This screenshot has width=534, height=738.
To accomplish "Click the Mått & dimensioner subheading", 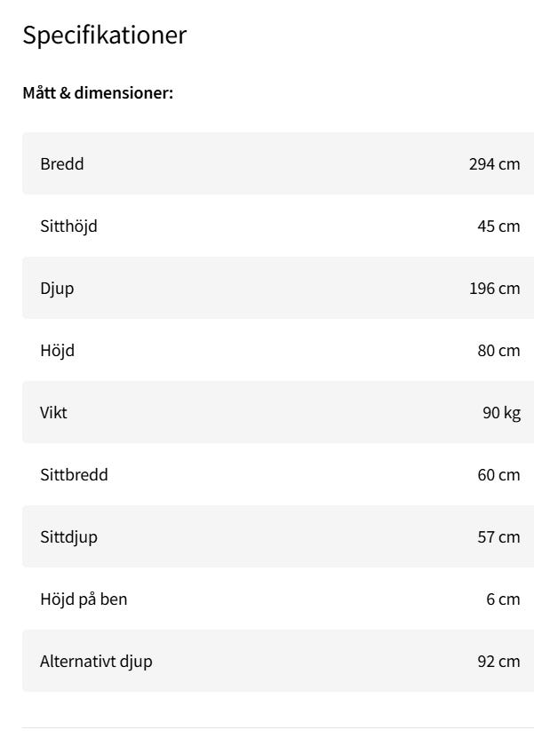I will [98, 92].
